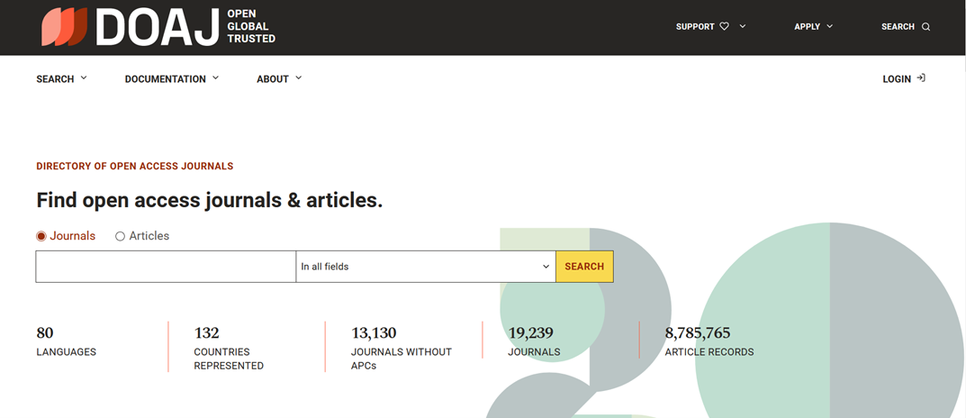The image size is (966, 418).
Task: Open the Documentation menu
Action: 172,79
